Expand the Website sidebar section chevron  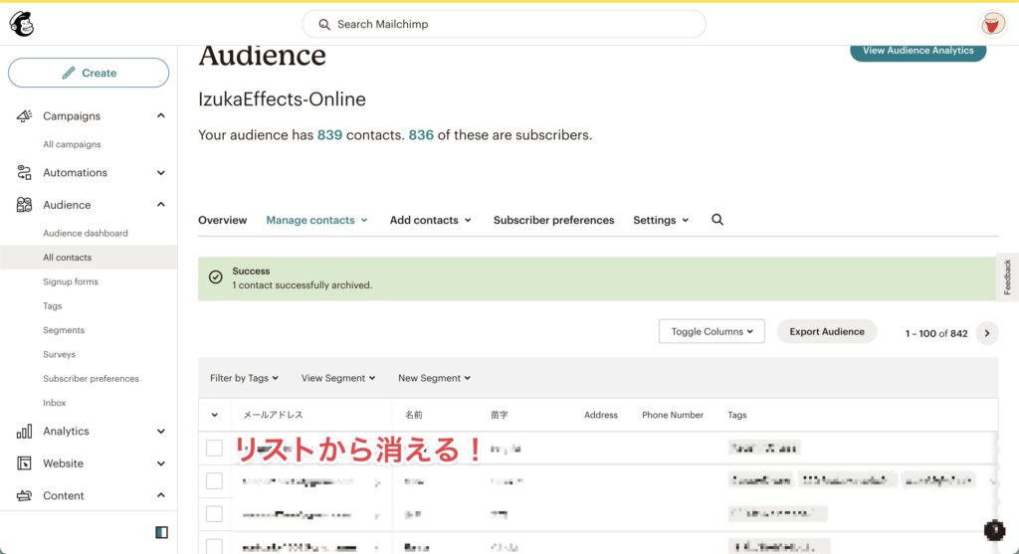[x=160, y=463]
